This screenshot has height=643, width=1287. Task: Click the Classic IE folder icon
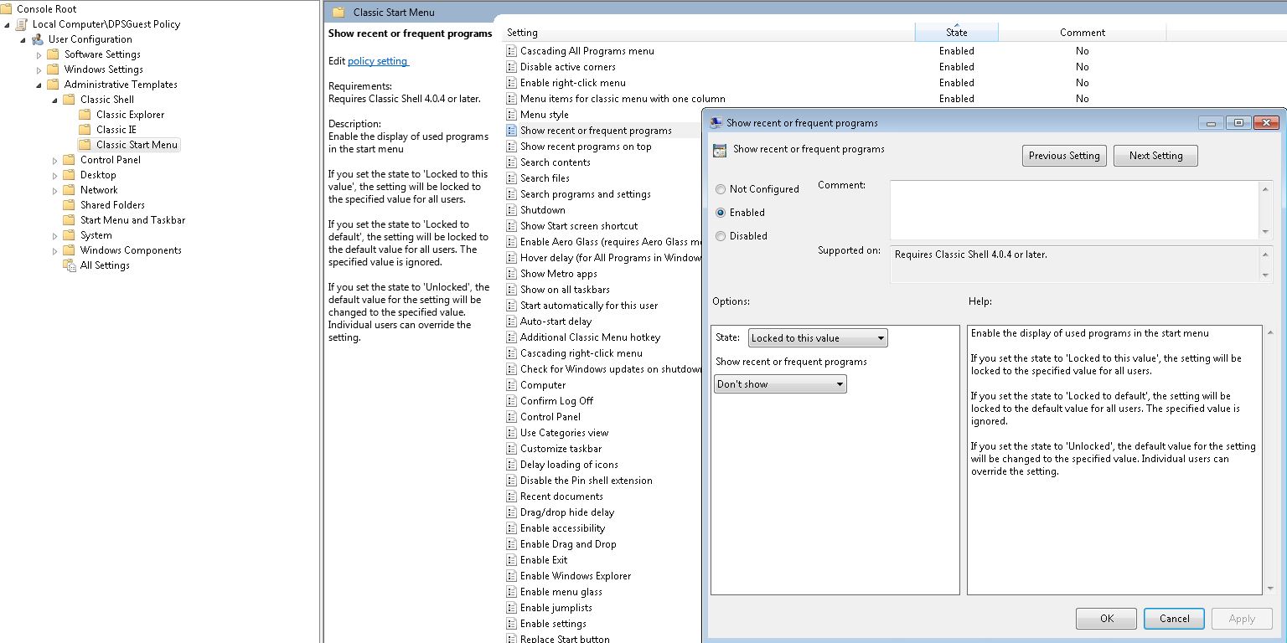[x=85, y=130]
